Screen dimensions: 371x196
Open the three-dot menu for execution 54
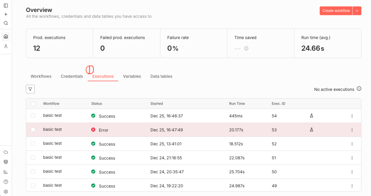352,116
